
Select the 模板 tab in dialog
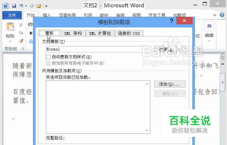click(50, 33)
